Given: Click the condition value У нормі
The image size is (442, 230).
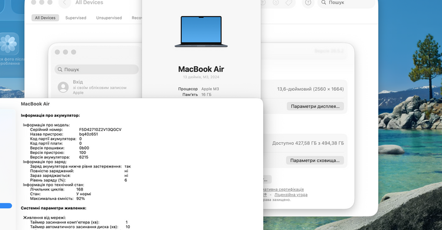Looking at the screenshot, I should [x=84, y=194].
